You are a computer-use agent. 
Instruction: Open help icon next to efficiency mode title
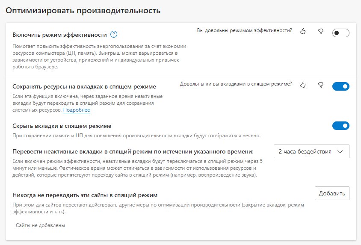tap(114, 35)
